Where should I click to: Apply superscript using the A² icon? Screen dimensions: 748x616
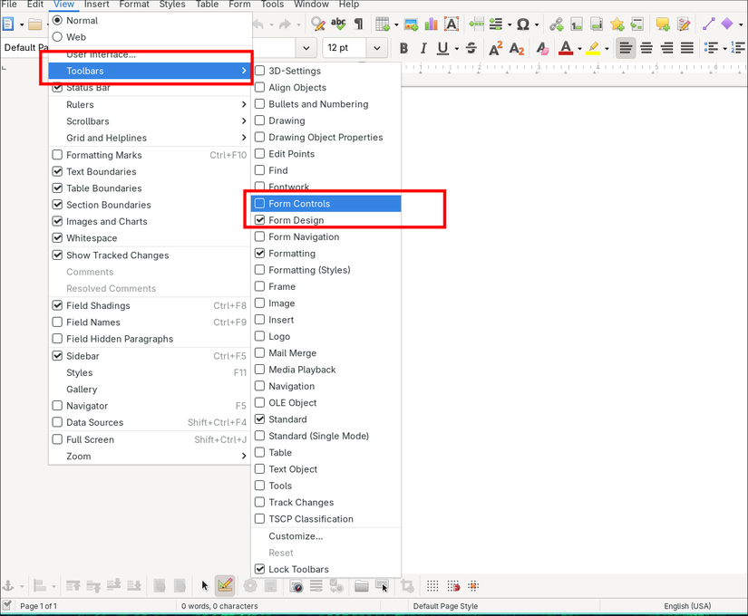(495, 48)
